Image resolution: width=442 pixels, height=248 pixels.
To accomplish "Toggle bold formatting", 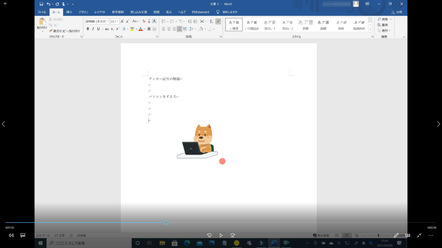I will pyautogui.click(x=88, y=29).
